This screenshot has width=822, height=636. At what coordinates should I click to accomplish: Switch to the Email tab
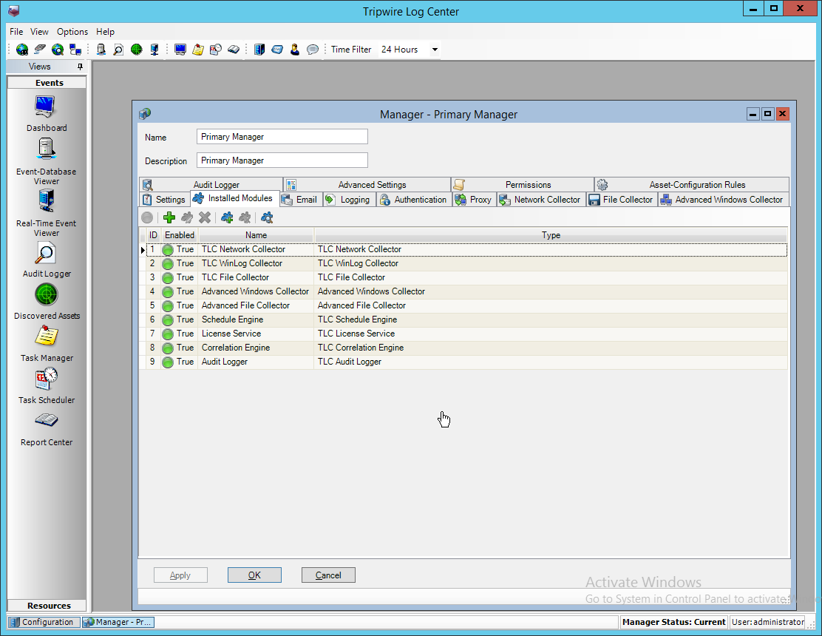pyautogui.click(x=299, y=200)
